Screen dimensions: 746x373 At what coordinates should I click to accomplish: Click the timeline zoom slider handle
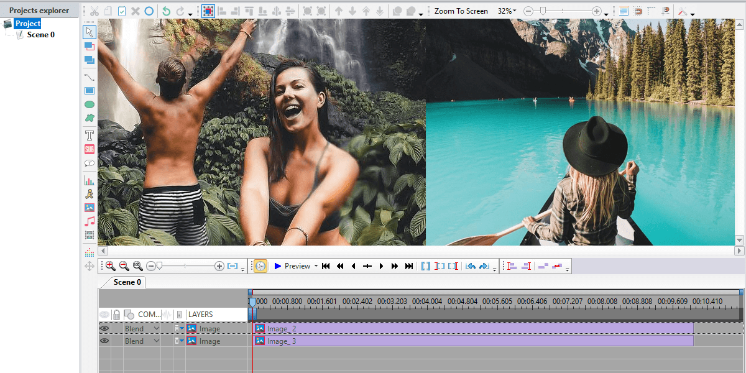(159, 266)
